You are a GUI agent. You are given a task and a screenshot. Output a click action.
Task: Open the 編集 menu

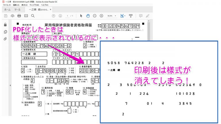pos(16,5)
